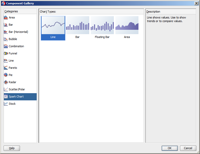The height and width of the screenshot is (154, 200).
Task: Select the Pie category icon
Action: coord(6,75)
